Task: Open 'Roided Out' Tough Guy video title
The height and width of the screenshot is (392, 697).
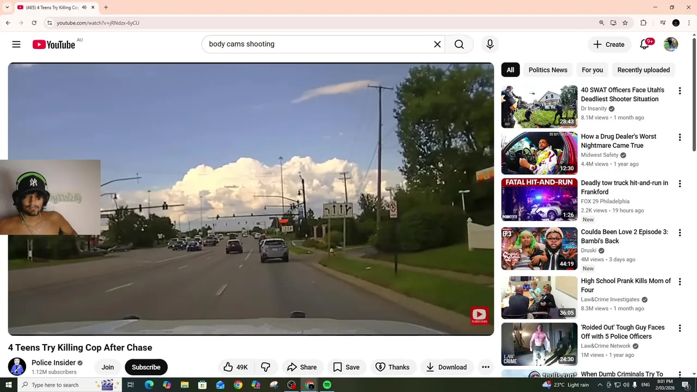Action: (623, 332)
